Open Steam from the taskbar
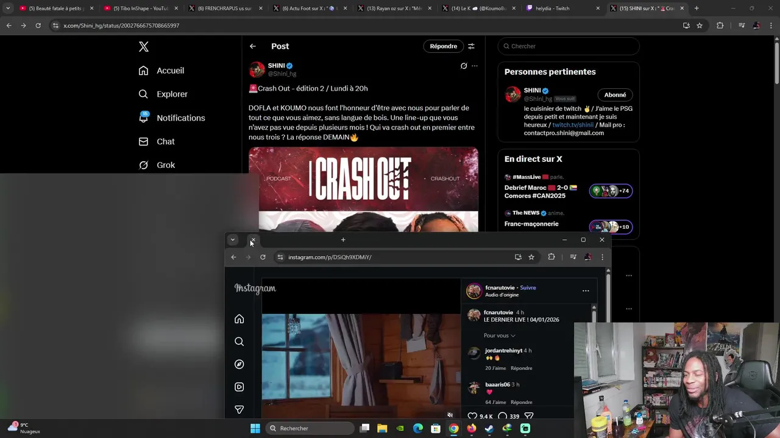Image resolution: width=780 pixels, height=438 pixels. click(x=489, y=428)
